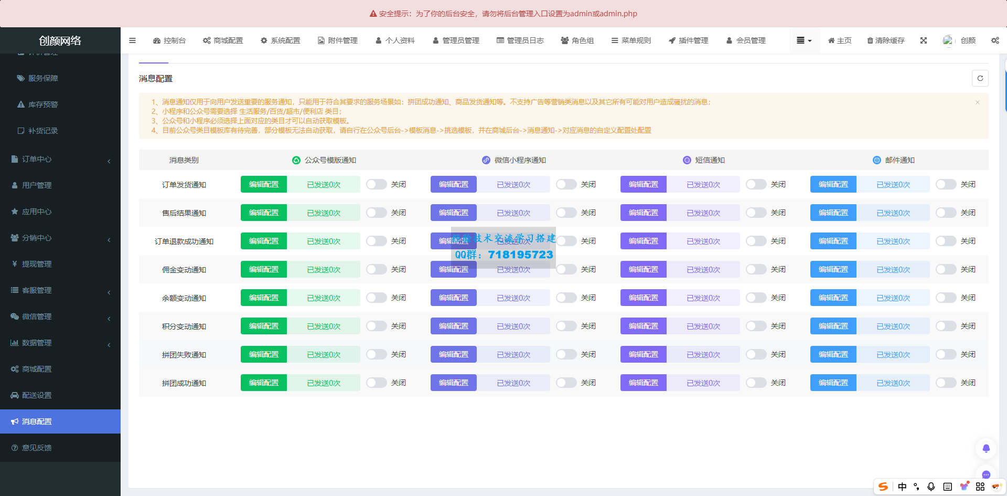The height and width of the screenshot is (496, 1007).
Task: Toggle 订单发货通知 邮件 switch
Action: coord(946,184)
